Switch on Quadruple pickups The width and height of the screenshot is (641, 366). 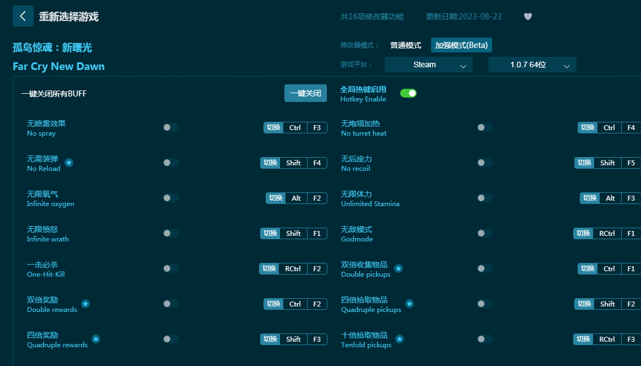click(x=485, y=304)
